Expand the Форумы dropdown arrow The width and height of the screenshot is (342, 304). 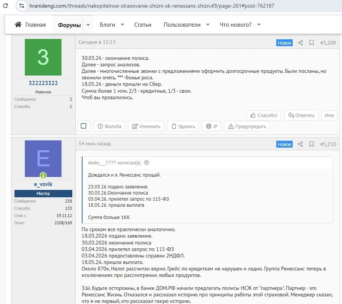click(88, 25)
